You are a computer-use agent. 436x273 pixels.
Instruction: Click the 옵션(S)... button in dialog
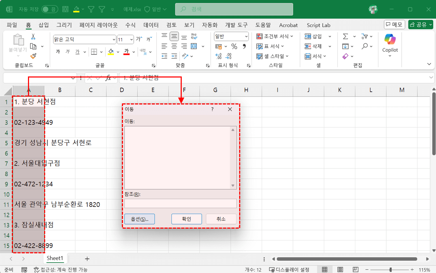(x=139, y=219)
